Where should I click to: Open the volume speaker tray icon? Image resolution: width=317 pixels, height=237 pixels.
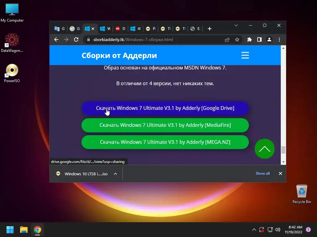(x=278, y=230)
